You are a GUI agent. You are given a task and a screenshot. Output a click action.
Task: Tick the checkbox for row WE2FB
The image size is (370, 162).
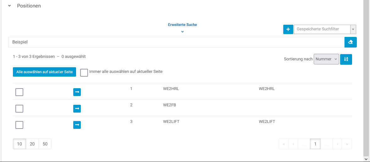click(x=19, y=109)
